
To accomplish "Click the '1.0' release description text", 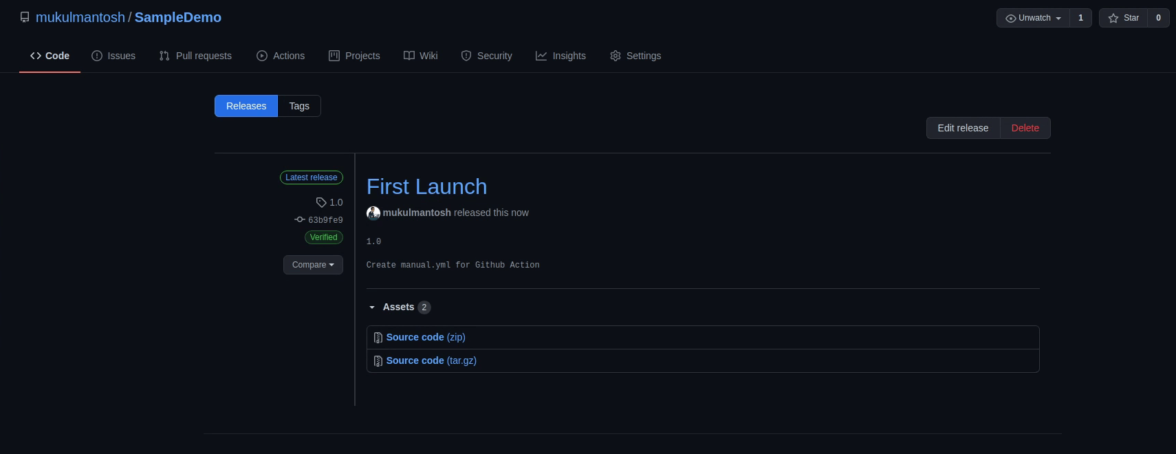I will point(373,241).
